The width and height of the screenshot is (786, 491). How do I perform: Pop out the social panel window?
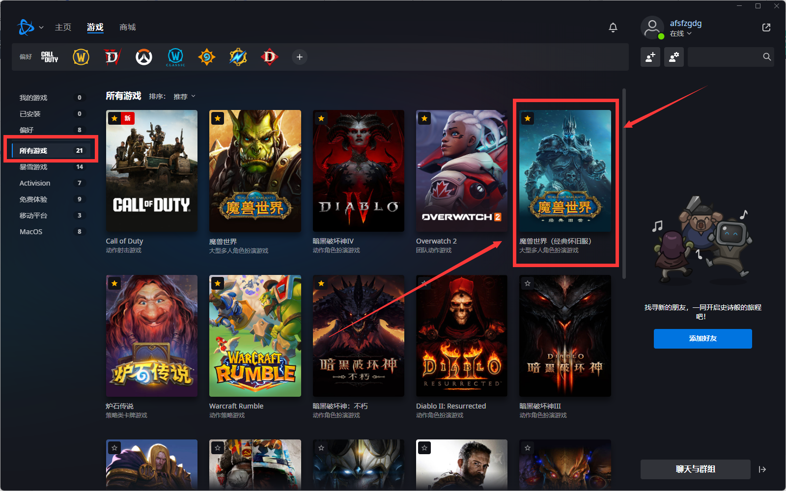(x=766, y=27)
